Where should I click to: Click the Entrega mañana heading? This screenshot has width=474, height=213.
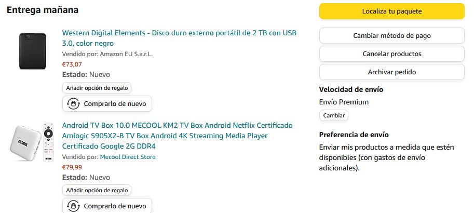click(43, 10)
